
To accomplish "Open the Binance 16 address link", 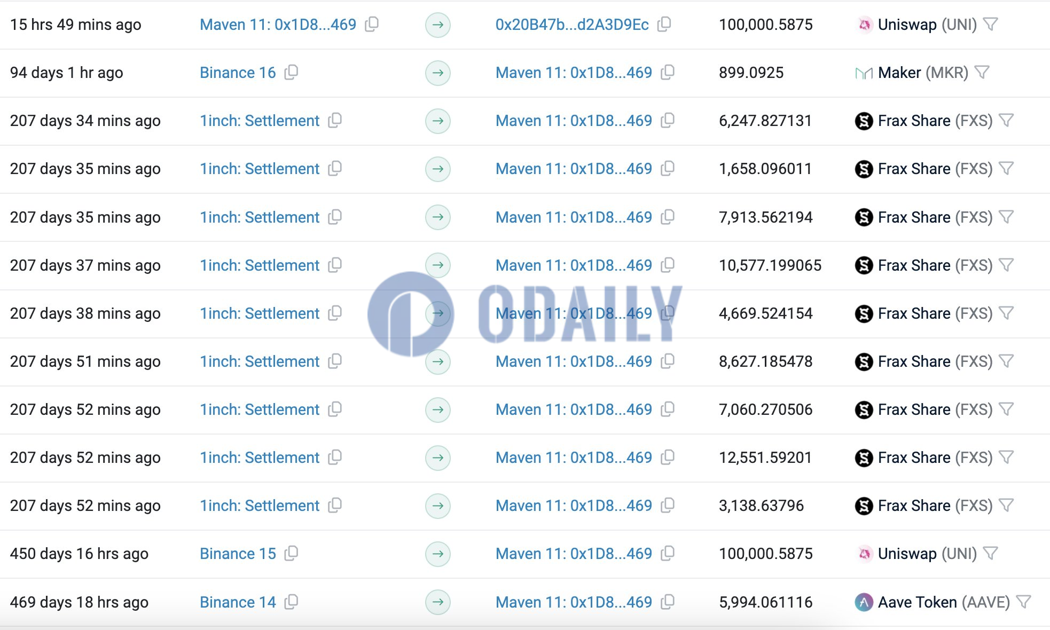I will point(238,73).
